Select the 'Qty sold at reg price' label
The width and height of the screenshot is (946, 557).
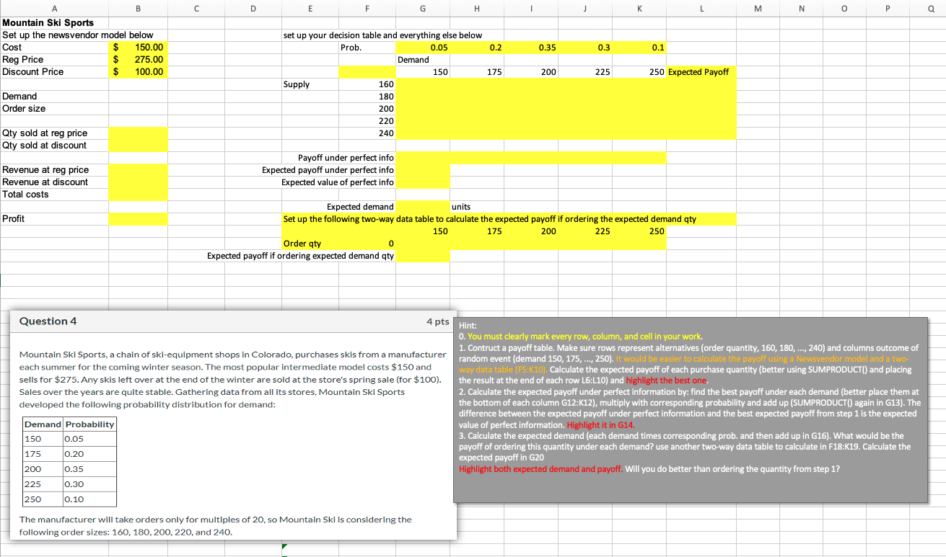tap(54, 133)
